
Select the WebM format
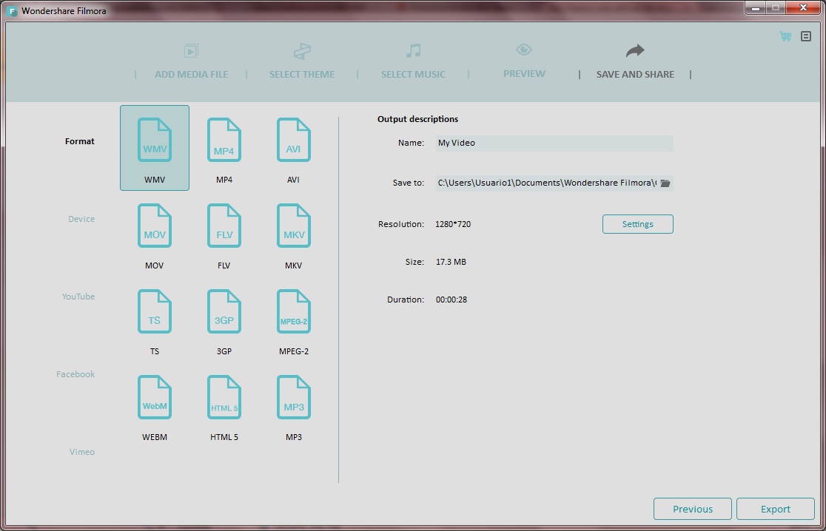[x=154, y=396]
